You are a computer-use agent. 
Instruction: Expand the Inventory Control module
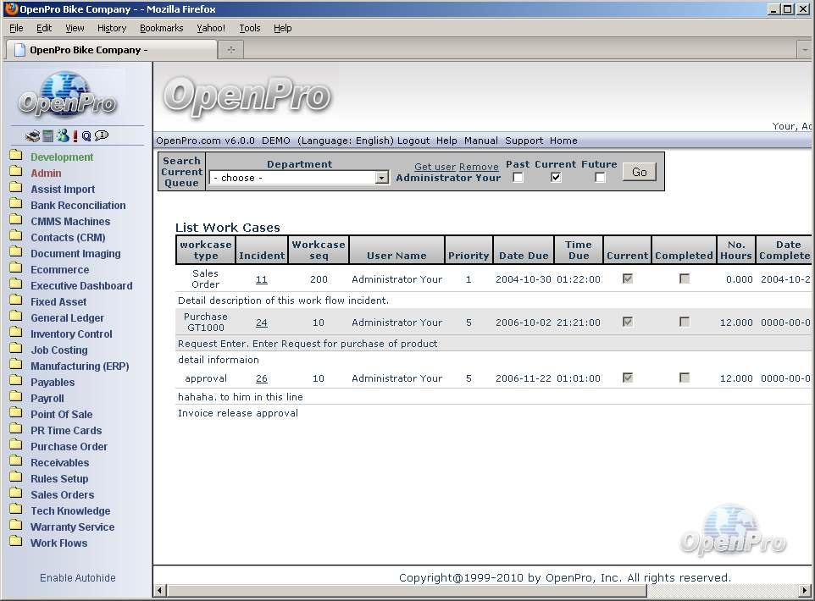coord(71,334)
